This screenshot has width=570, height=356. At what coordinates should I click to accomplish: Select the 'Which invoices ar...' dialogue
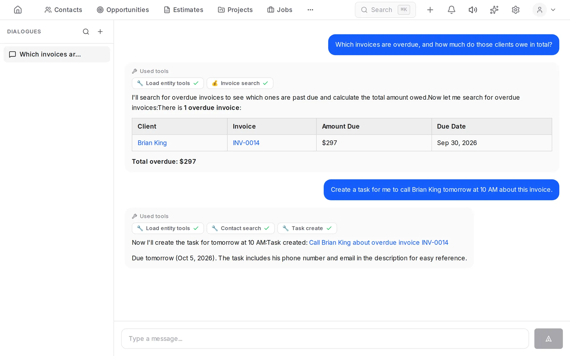(57, 54)
